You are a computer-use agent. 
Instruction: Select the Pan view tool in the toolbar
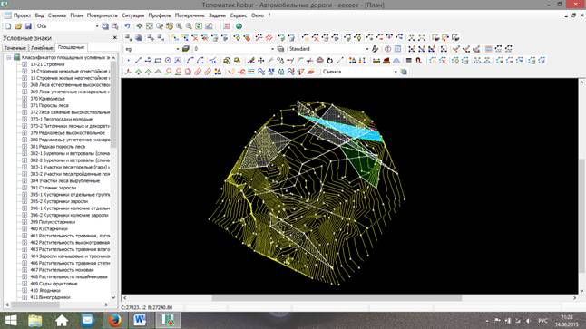pos(140,26)
